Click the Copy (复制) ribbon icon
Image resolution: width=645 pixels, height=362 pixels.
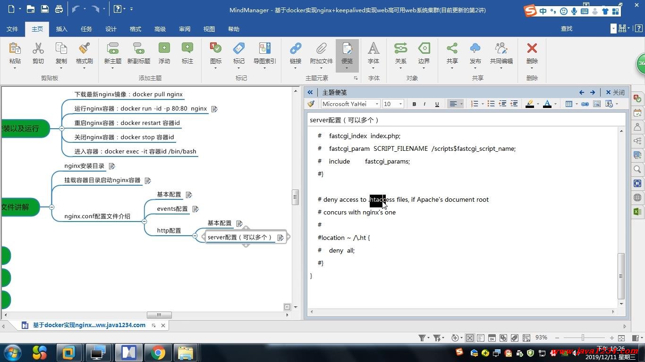(x=61, y=49)
